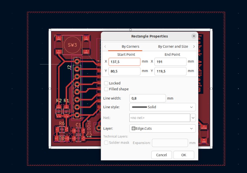The image size is (247, 173).
Task: Close the Rectangle Properties dialog
Action: pyautogui.click(x=194, y=36)
